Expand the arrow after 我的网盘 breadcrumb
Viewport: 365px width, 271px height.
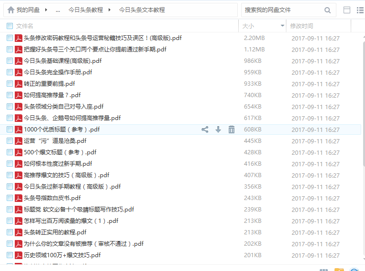[x=46, y=10]
